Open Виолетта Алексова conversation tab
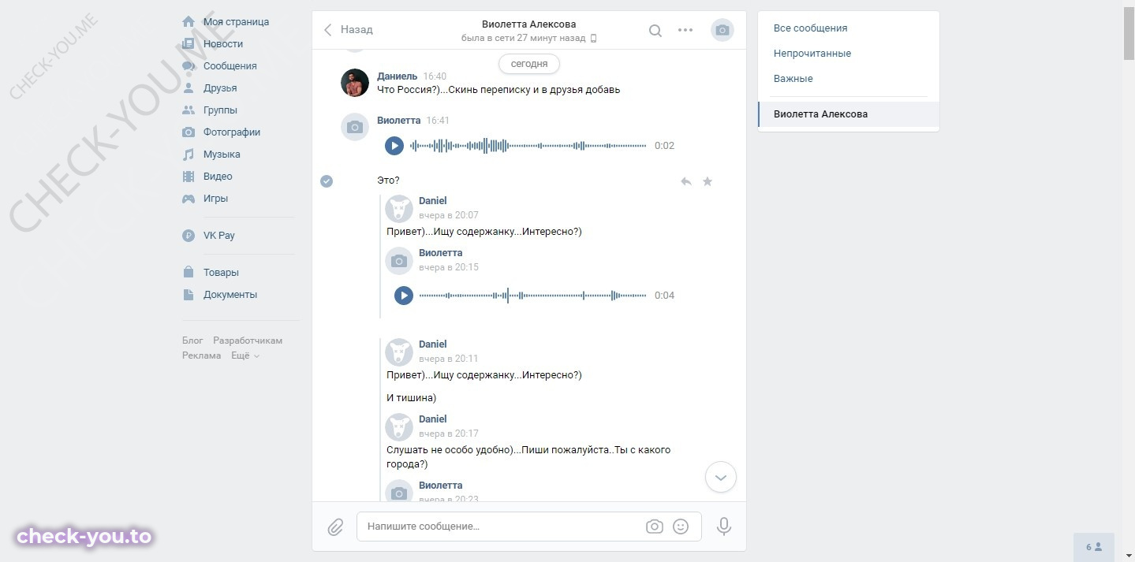Image resolution: width=1135 pixels, height=562 pixels. [849, 114]
